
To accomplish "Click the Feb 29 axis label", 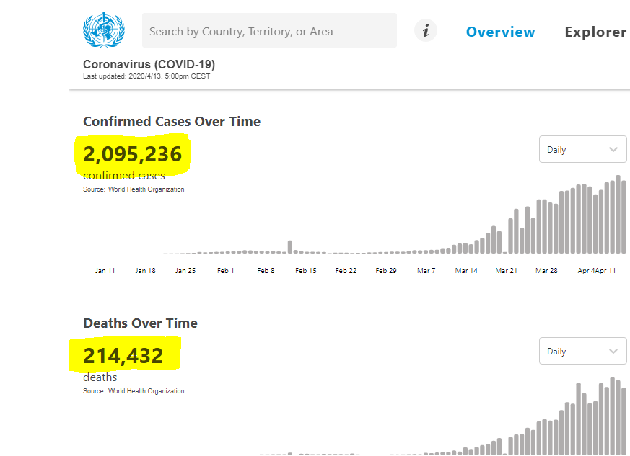I will (x=386, y=271).
